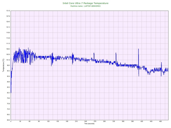Select the 150 seconds tick label
Screen dimensions: 171x128
pyautogui.click(x=58, y=121)
